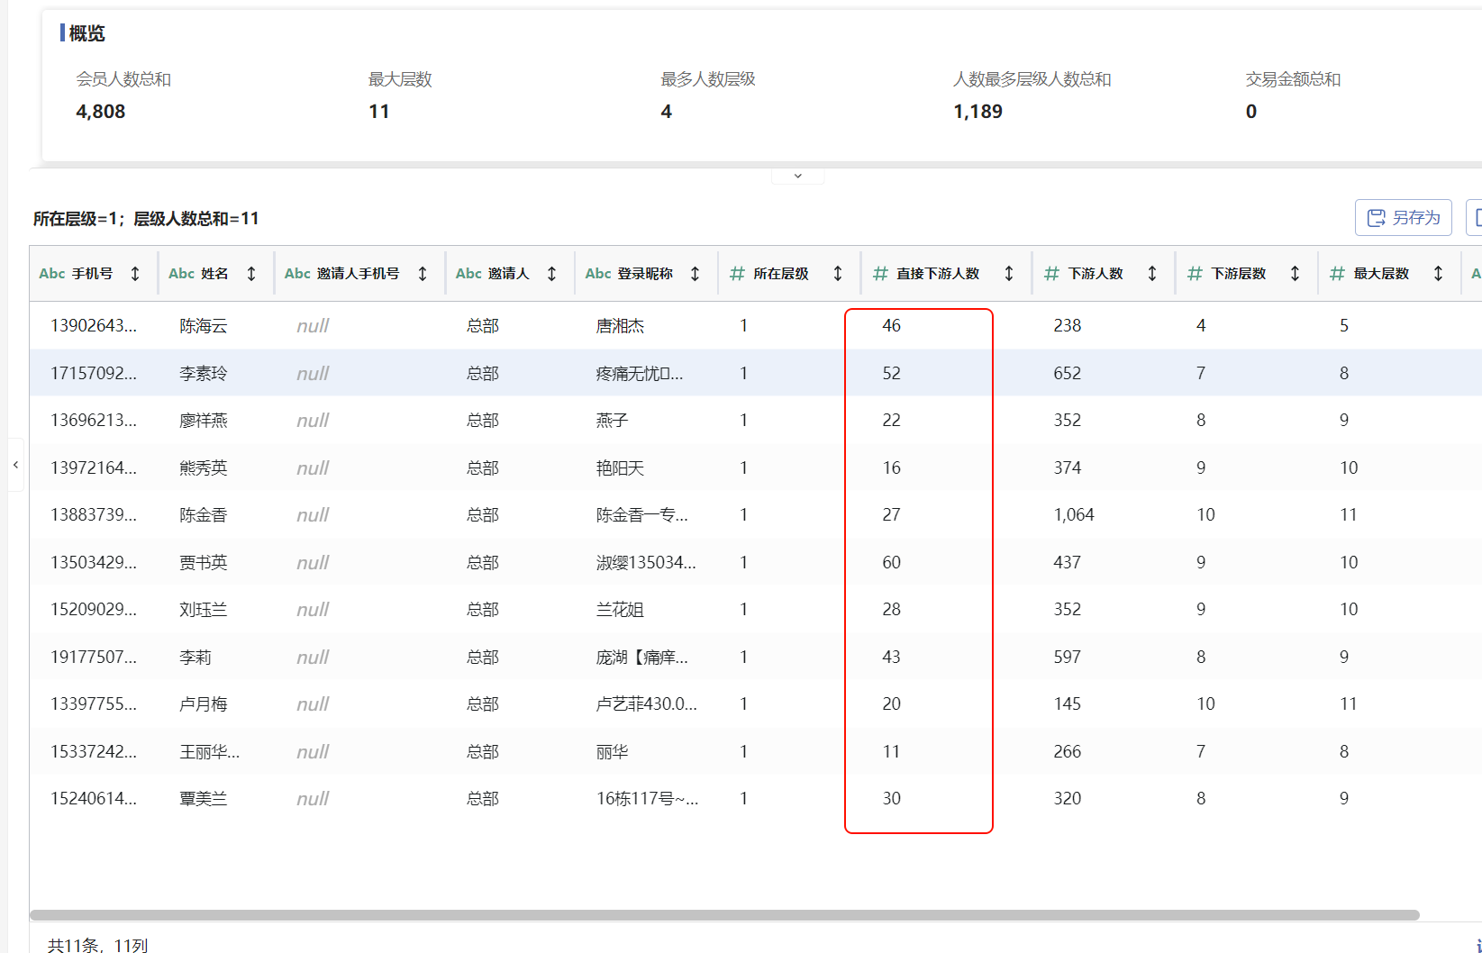Select the name cell 覃美兰

click(204, 799)
